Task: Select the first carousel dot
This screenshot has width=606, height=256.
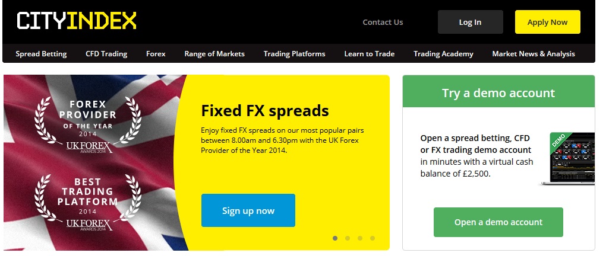Action: (x=335, y=238)
